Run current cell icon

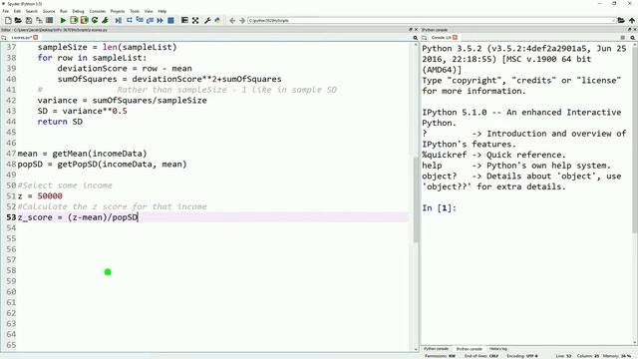click(x=74, y=20)
